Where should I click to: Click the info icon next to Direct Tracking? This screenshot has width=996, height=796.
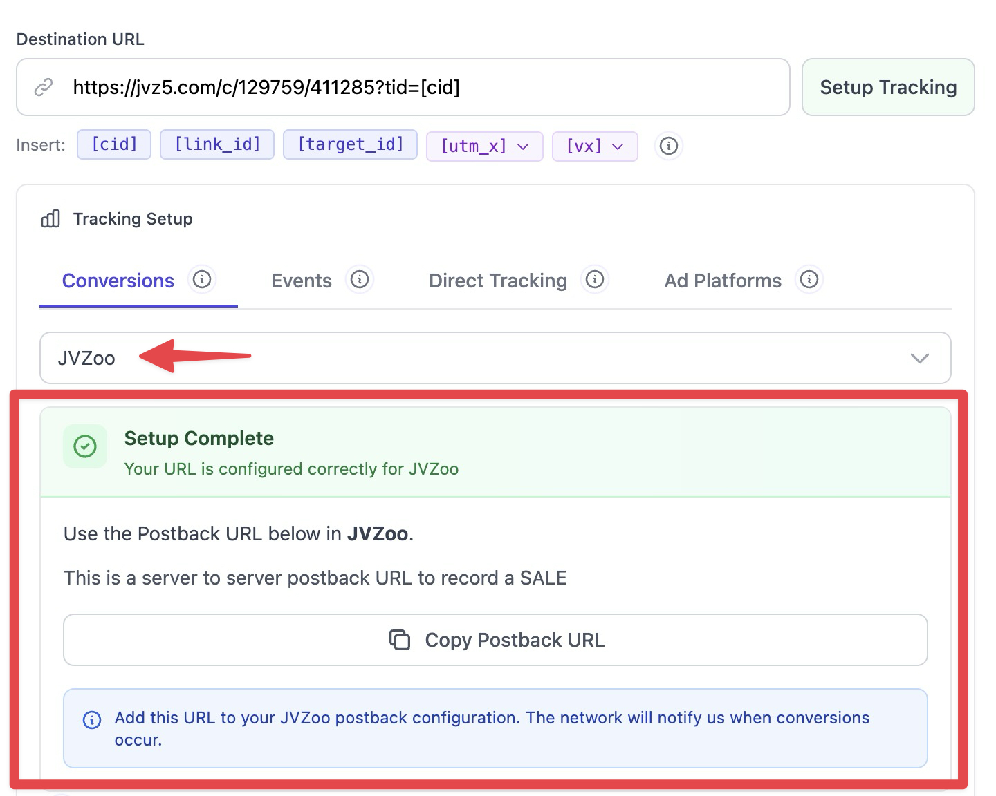tap(595, 279)
